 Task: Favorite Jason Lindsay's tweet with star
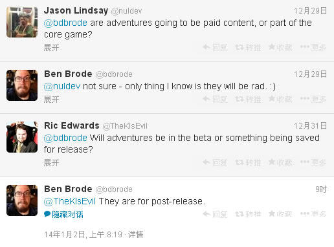point(280,47)
